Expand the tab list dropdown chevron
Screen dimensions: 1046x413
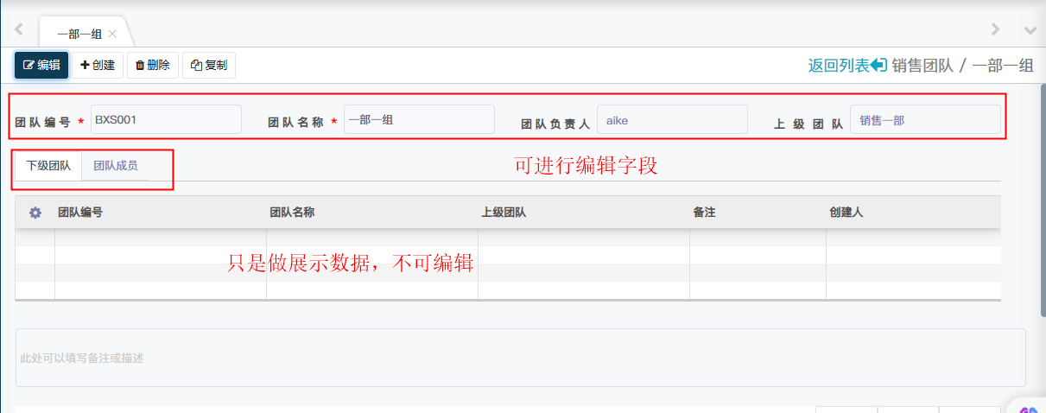tap(1030, 30)
